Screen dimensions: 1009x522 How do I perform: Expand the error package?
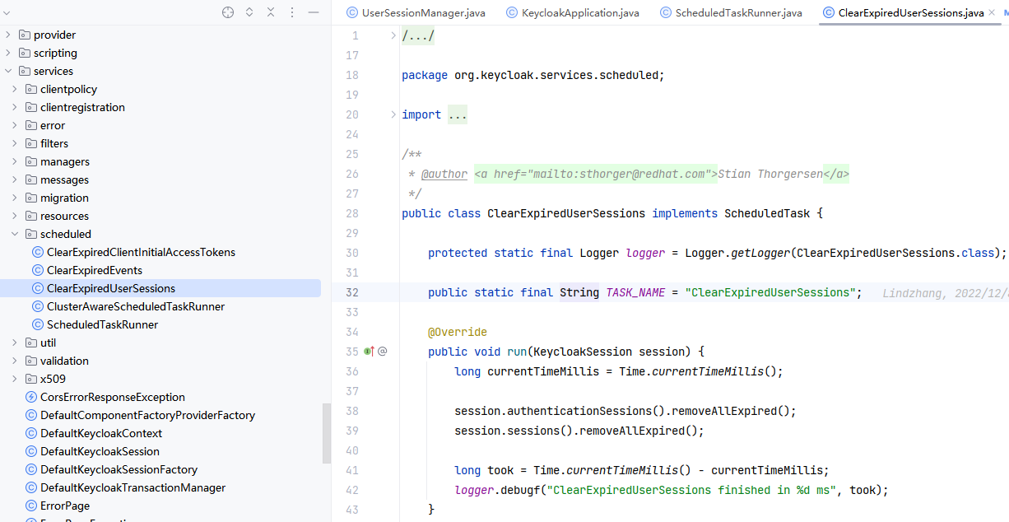(x=15, y=125)
